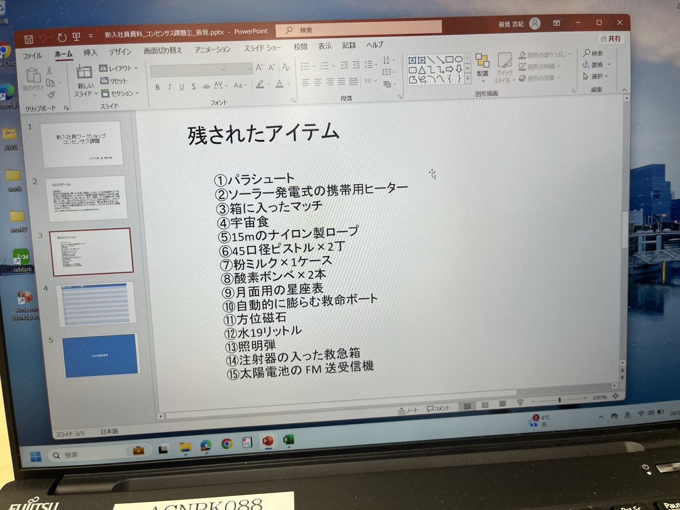Apply text shadow with the S icon
Viewport: 680px width, 510px height.
coord(194,86)
